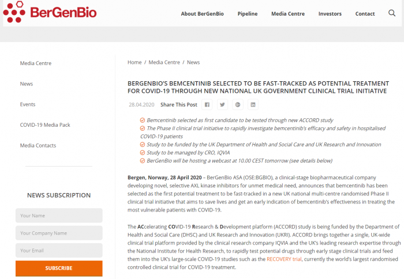404x279 pixels.
Task: Share this post on Google Plus
Action: [x=238, y=105]
